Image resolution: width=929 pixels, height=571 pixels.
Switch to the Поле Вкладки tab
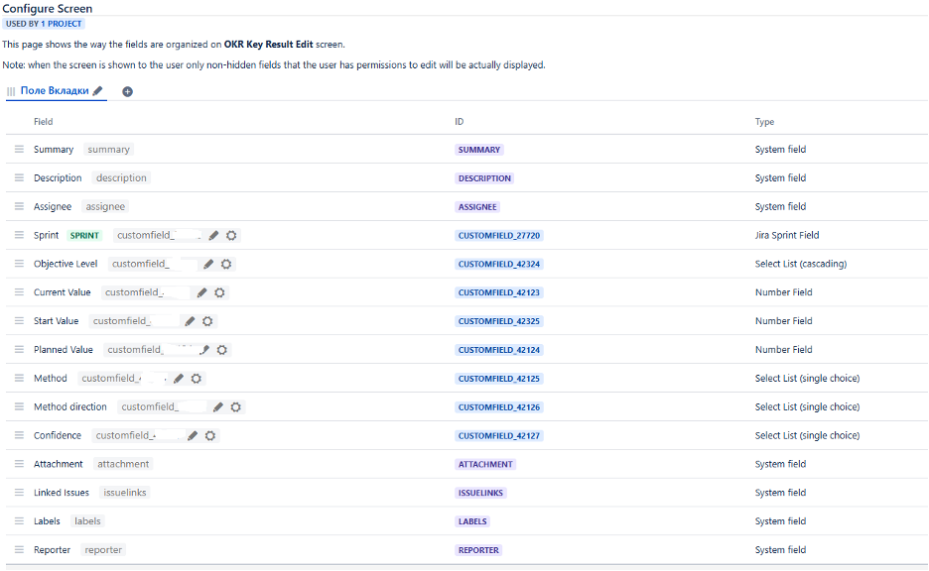point(56,90)
